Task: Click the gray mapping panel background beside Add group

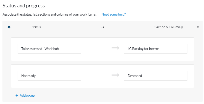Action: click(x=117, y=95)
